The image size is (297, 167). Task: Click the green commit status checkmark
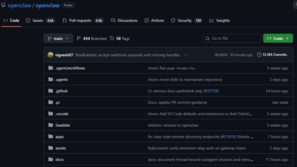[x=186, y=55]
